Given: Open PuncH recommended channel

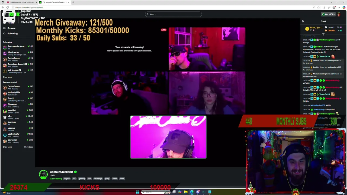Looking at the screenshot, I should click(x=18, y=99).
